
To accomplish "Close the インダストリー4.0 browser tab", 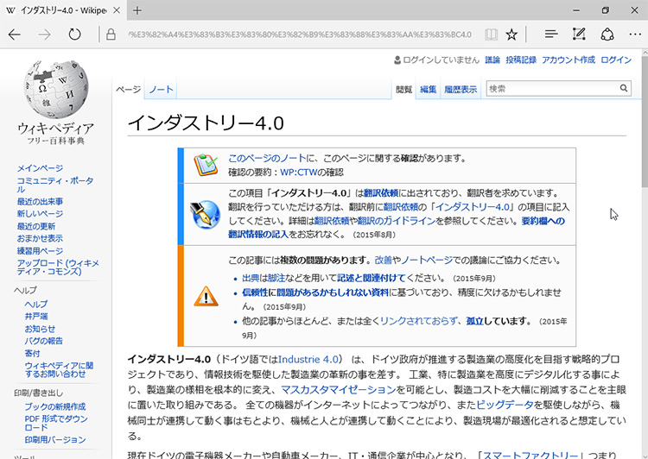I will 116,10.
